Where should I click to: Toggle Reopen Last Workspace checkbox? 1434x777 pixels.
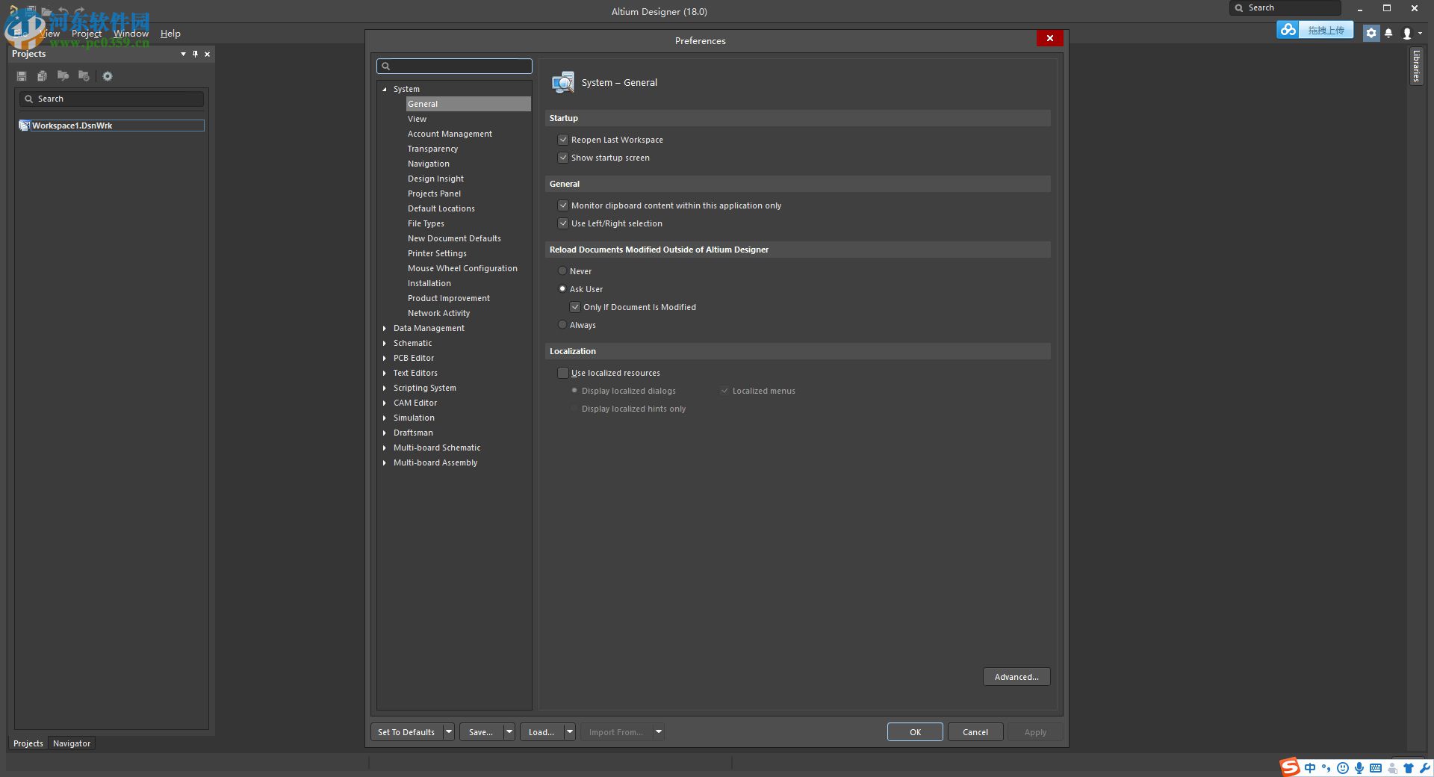(x=563, y=140)
